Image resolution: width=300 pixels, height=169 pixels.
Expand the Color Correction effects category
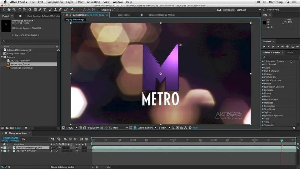coord(272,80)
